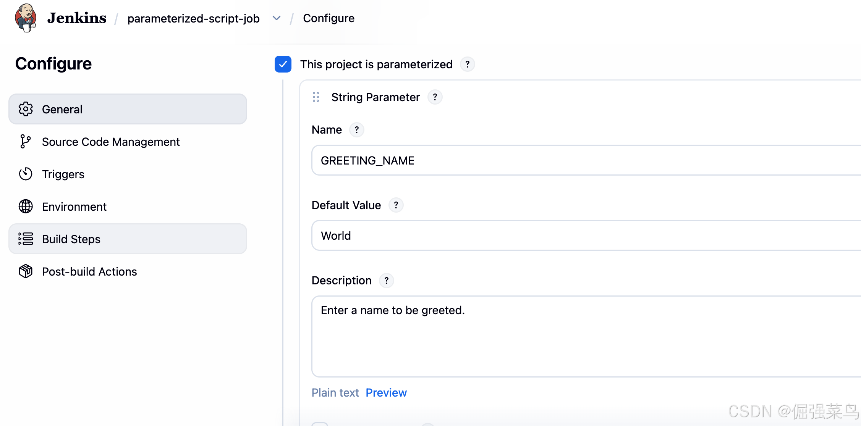861x426 pixels.
Task: Go to Post-build Actions section
Action: pos(89,271)
